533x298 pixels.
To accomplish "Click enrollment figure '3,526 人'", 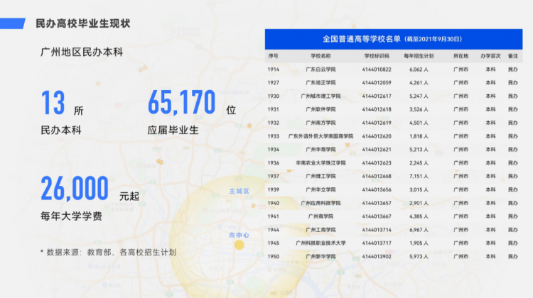I will pos(419,109).
